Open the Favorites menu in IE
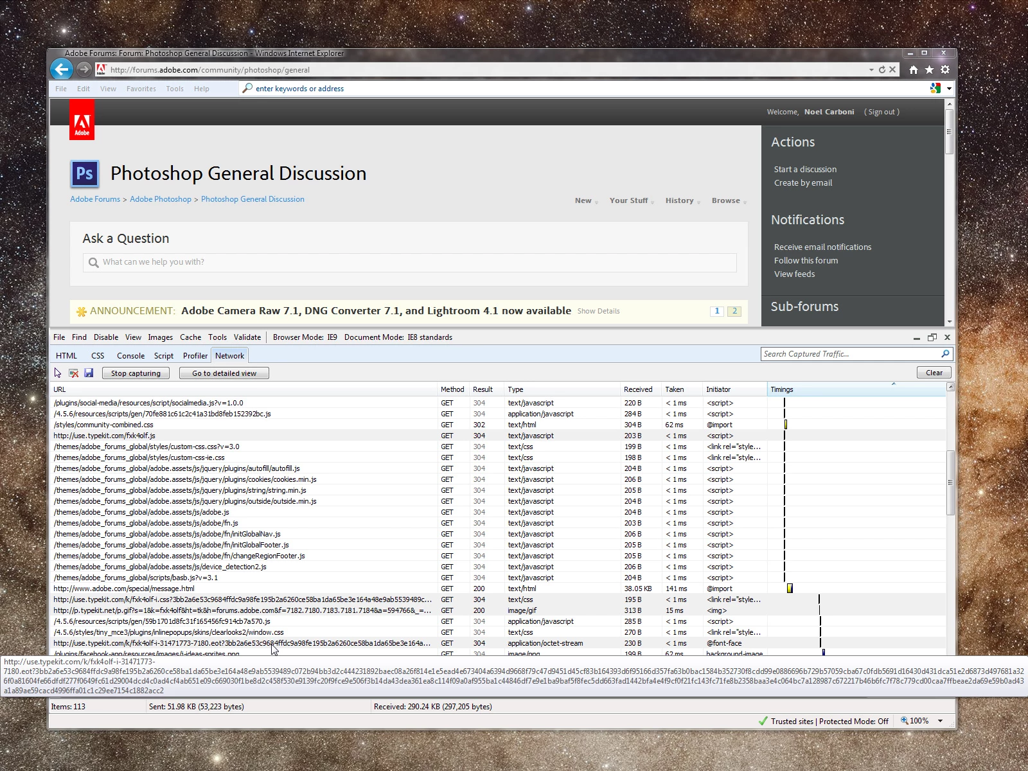This screenshot has height=771, width=1028. (x=141, y=89)
